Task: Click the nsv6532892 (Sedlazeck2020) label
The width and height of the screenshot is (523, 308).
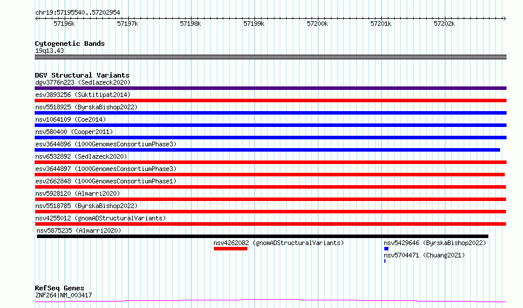Action: (81, 156)
